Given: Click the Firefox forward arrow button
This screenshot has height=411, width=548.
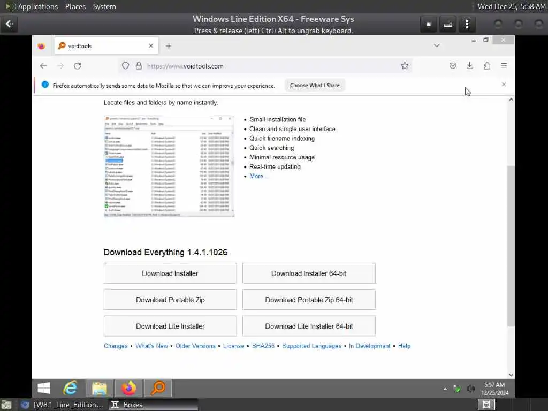Looking at the screenshot, I should click(x=60, y=66).
